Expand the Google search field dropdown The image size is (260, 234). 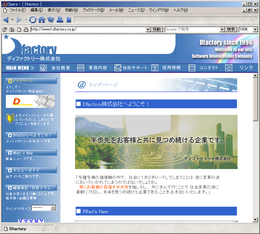pyautogui.click(x=222, y=30)
